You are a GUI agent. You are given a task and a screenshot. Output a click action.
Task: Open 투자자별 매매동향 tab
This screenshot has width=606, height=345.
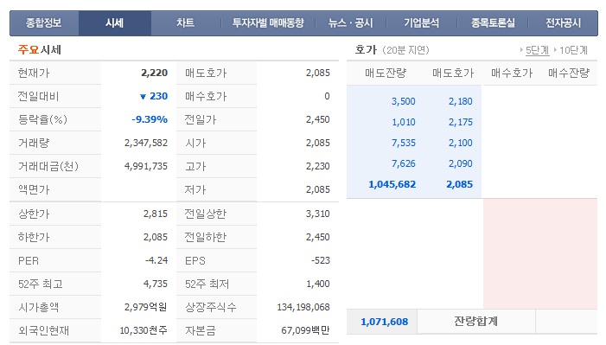tap(268, 23)
